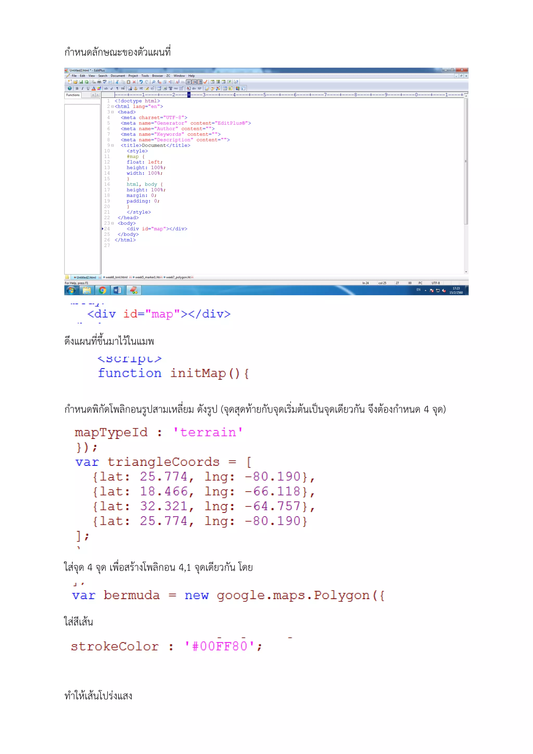Toggle the Auto Indent toolbar button
533x754 pixels.
pyautogui.click(x=194, y=82)
